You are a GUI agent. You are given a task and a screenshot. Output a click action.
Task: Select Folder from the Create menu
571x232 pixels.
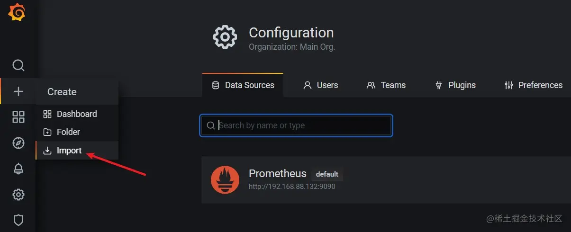click(68, 132)
